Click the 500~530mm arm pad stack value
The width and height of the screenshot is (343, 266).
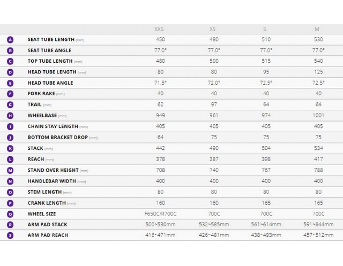tap(160, 225)
